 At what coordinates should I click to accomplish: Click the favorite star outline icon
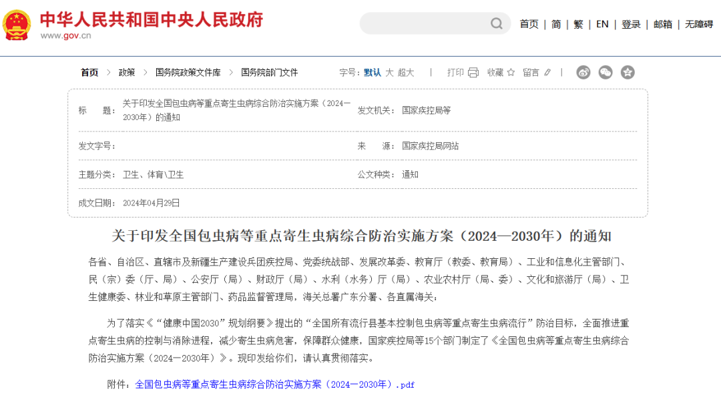(511, 73)
